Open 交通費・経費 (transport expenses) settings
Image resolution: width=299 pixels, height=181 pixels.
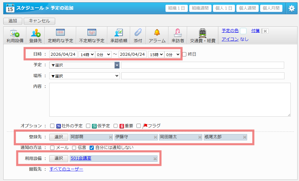click(x=203, y=35)
